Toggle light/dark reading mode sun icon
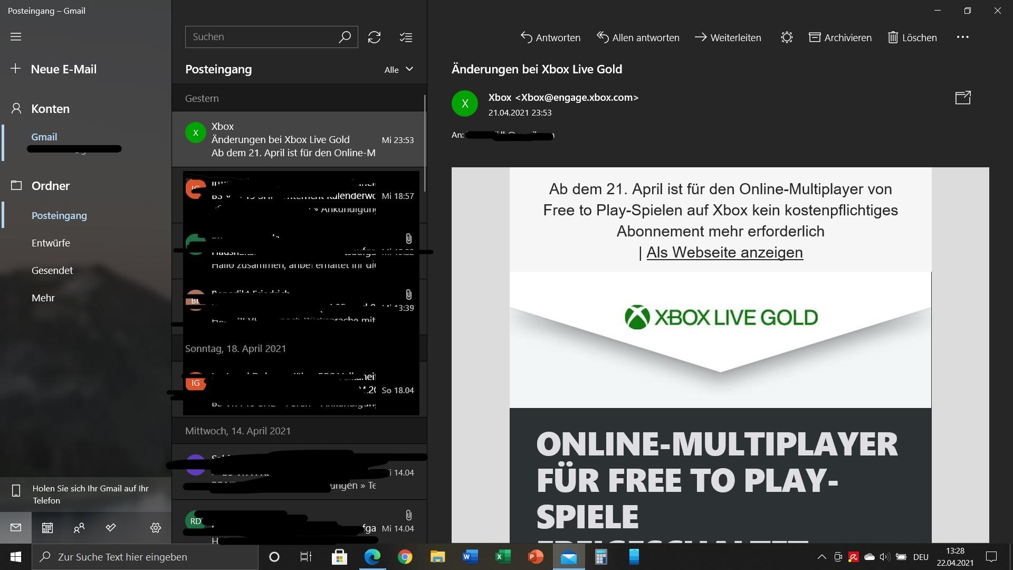This screenshot has height=570, width=1013. (787, 37)
